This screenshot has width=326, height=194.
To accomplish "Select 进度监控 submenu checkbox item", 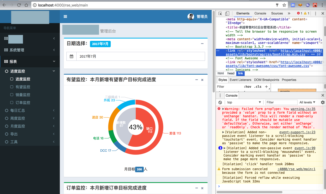I will [20, 79].
